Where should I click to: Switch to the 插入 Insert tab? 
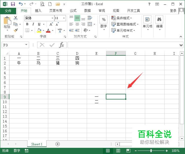coord(38,11)
